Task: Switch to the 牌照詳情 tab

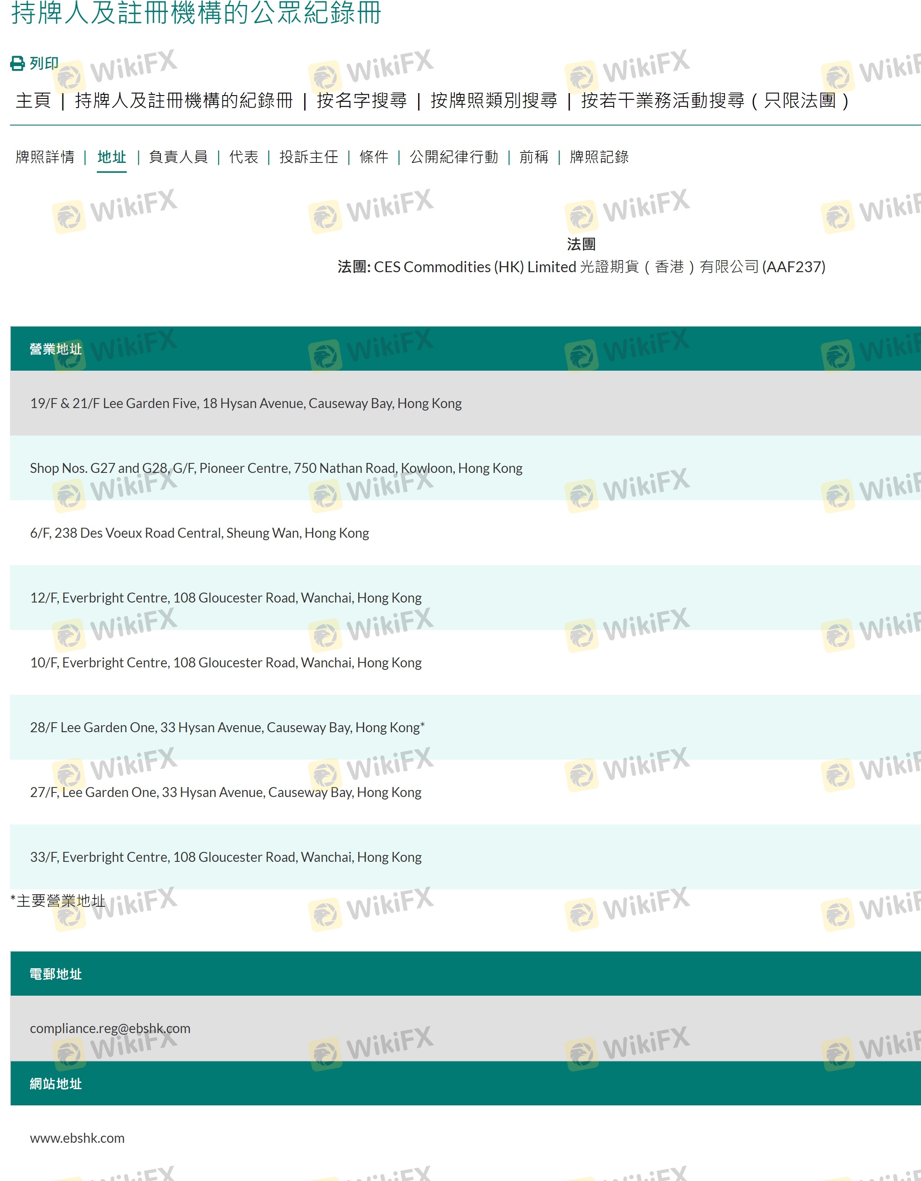Action: (x=45, y=157)
